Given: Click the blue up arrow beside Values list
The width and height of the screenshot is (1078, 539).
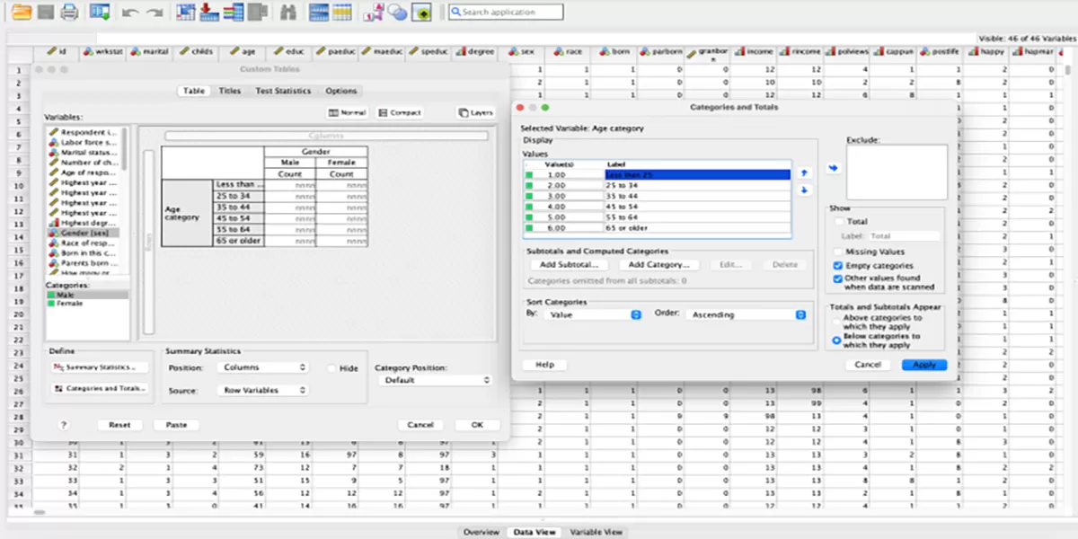Looking at the screenshot, I should pos(804,172).
